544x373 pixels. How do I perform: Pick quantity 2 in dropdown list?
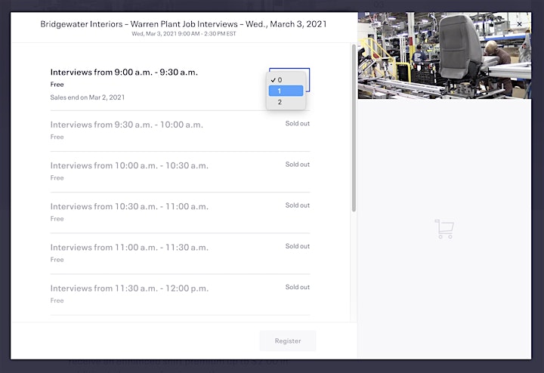click(286, 102)
